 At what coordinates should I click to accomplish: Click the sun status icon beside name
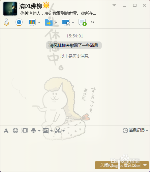click(x=46, y=5)
